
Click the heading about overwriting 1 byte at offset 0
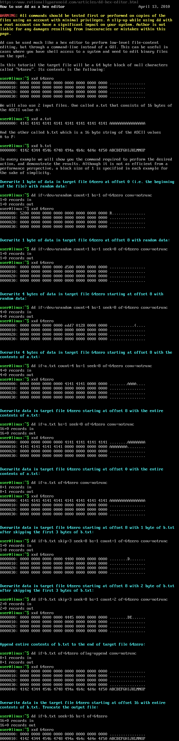pyautogui.click(x=87, y=182)
